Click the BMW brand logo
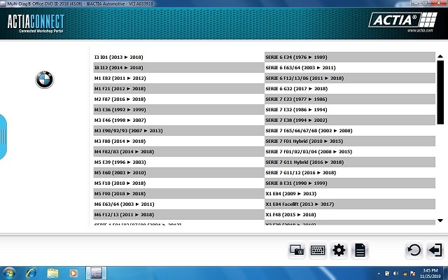448x280 pixels. (x=45, y=79)
